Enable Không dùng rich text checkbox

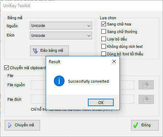pos(103,46)
